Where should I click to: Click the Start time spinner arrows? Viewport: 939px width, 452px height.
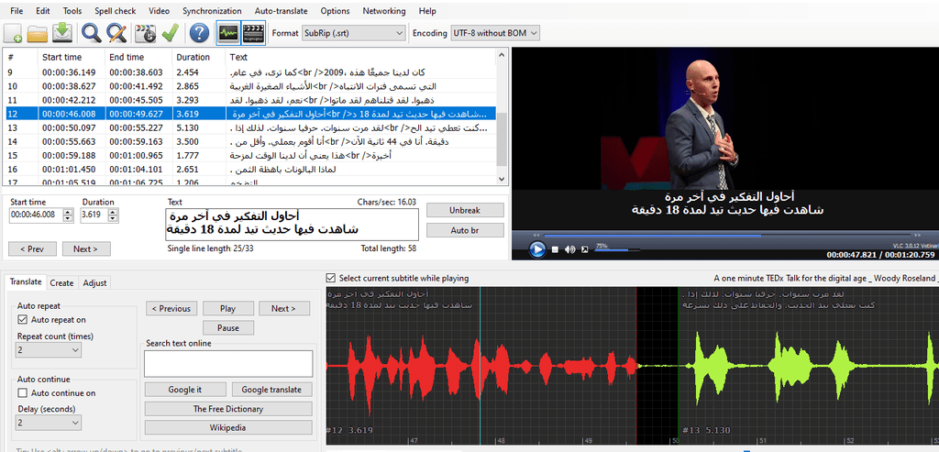(68, 215)
